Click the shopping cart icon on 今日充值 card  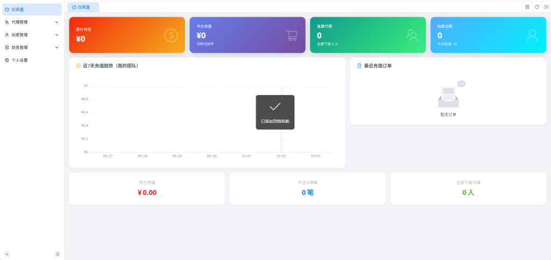click(292, 35)
